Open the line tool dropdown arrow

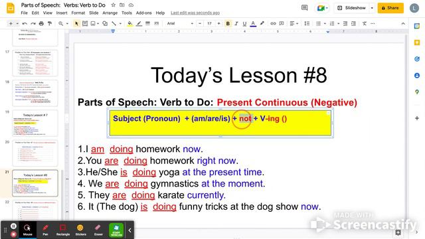pos(120,24)
